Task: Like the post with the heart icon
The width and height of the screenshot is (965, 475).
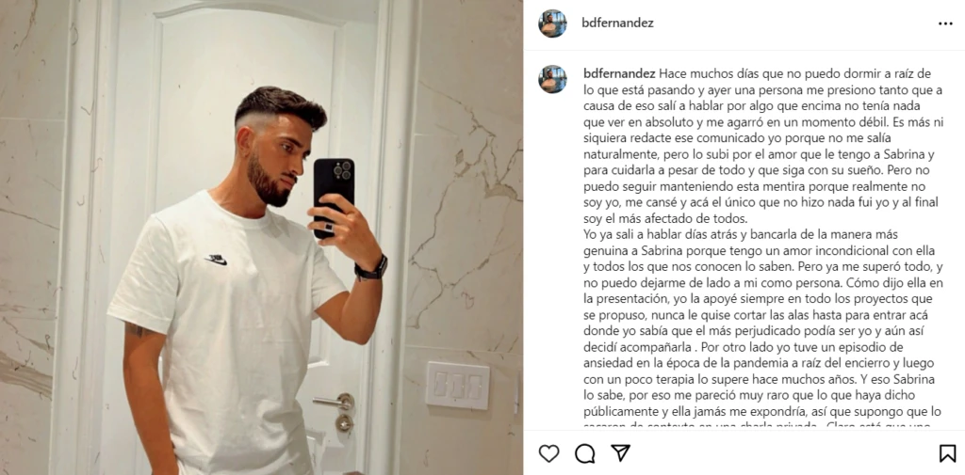Action: pyautogui.click(x=548, y=453)
